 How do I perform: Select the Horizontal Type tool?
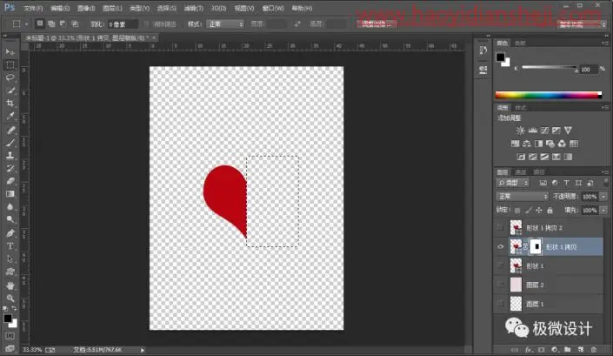click(x=10, y=246)
